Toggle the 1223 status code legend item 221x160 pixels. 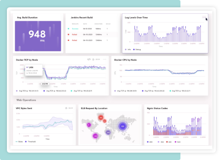177,142
